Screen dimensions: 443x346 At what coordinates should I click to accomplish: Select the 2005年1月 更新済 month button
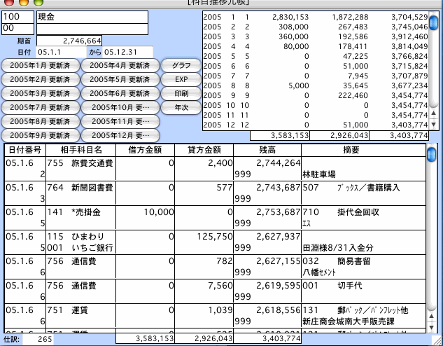click(40, 65)
